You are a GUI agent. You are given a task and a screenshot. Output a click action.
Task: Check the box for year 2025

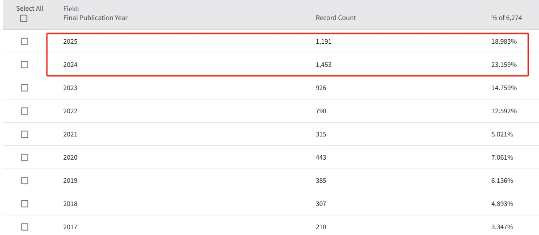tap(25, 41)
